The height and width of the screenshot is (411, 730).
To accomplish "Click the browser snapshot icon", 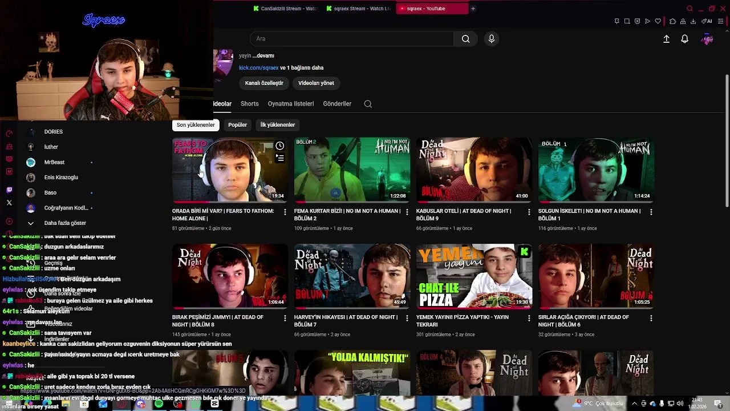I will pyautogui.click(x=627, y=22).
